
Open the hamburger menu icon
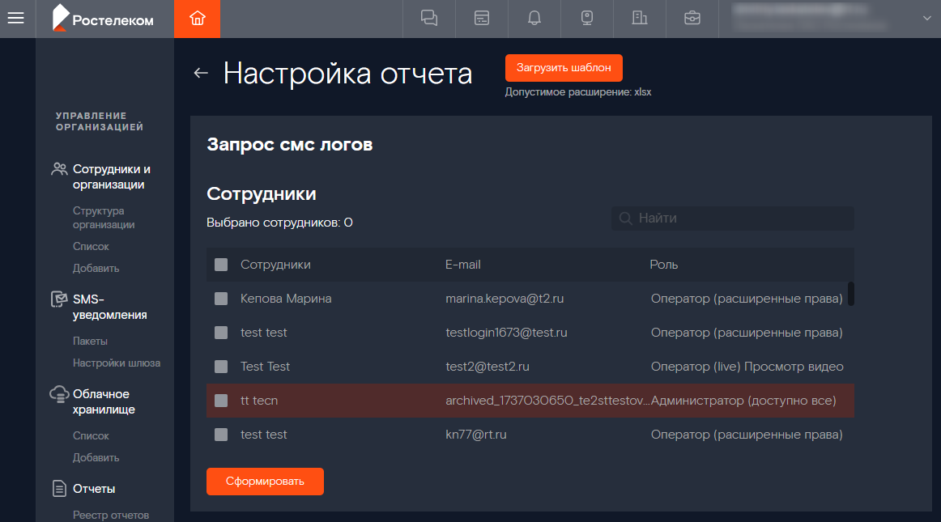pyautogui.click(x=16, y=19)
